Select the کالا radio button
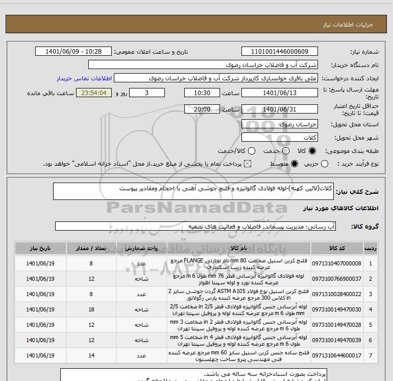Viewport: 393px width, 381px height. click(312, 151)
